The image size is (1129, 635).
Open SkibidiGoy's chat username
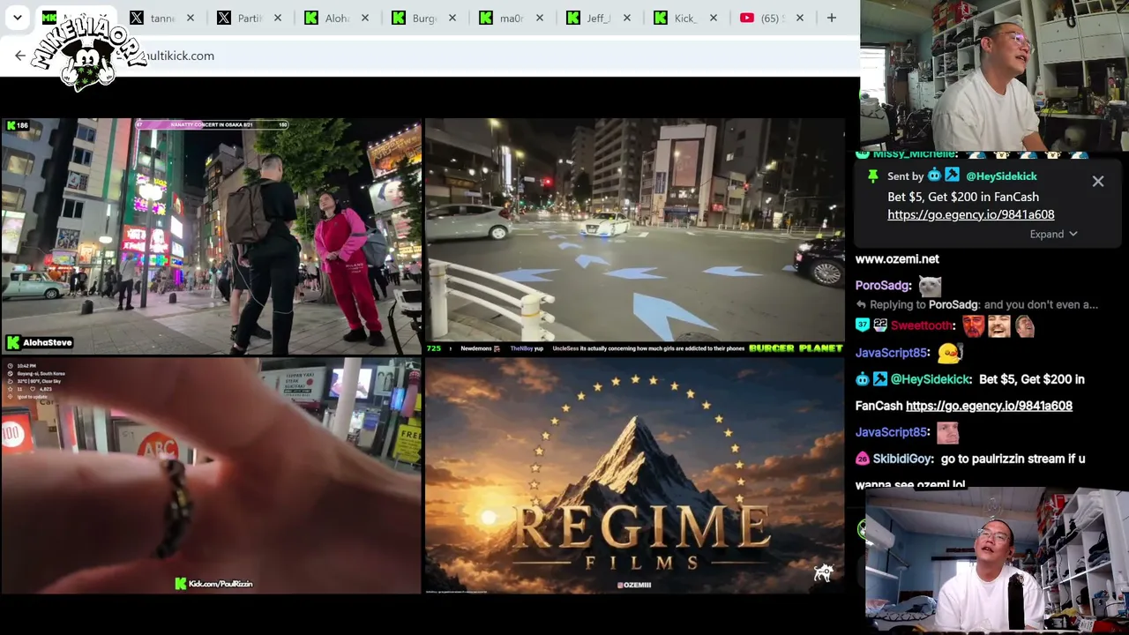tap(902, 459)
